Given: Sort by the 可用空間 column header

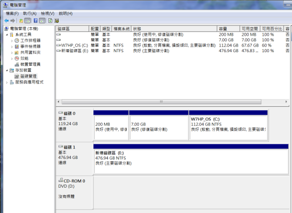Looking at the screenshot, I should coord(250,29).
